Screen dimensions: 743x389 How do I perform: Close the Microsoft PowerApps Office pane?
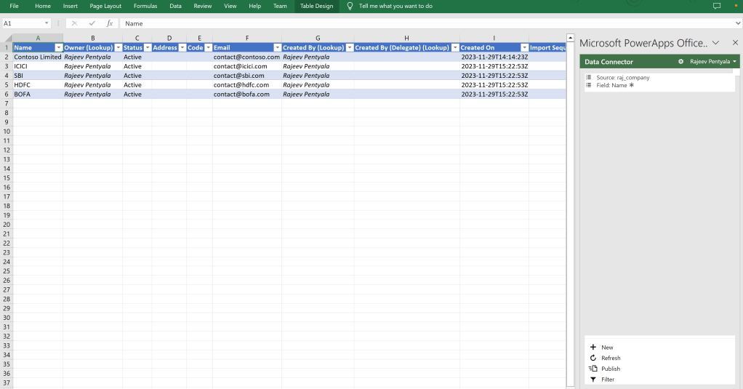734,43
